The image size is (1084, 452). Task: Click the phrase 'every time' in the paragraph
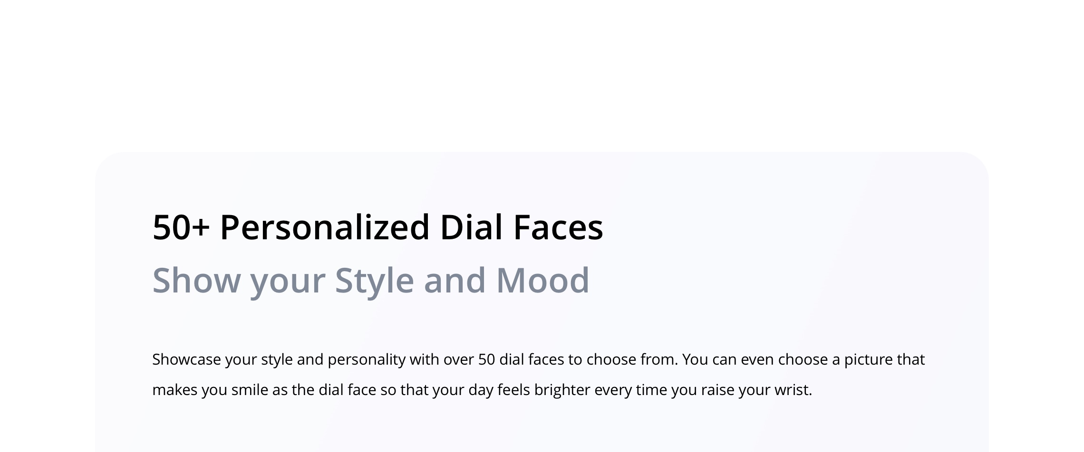pos(630,390)
